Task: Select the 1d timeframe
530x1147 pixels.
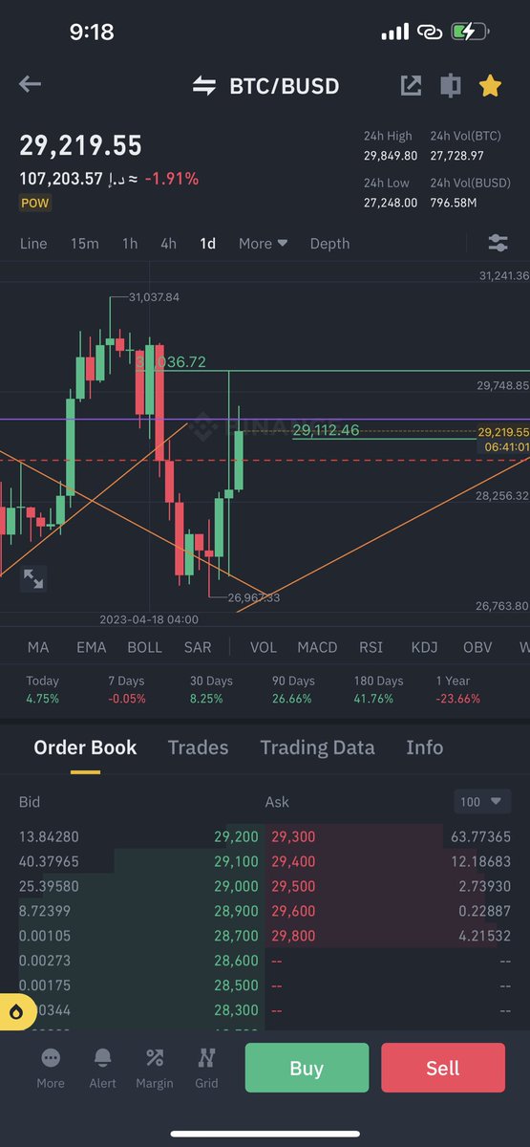Action: tap(207, 244)
